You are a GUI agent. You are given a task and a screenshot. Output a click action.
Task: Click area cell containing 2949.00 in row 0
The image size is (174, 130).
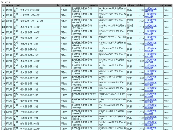click(x=112, y=10)
